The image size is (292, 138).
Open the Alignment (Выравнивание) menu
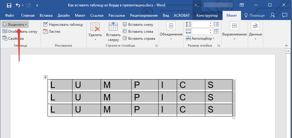coord(234,32)
